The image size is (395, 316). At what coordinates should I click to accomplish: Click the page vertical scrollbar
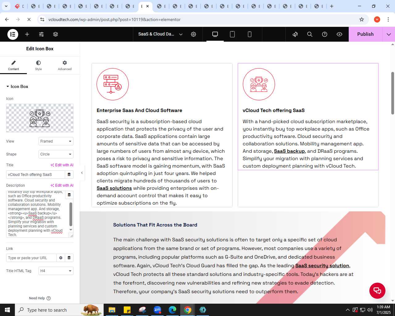pos(393,93)
